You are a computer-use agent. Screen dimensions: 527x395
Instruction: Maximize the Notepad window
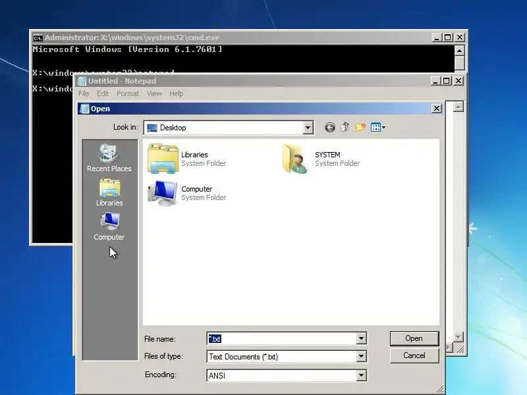click(447, 80)
